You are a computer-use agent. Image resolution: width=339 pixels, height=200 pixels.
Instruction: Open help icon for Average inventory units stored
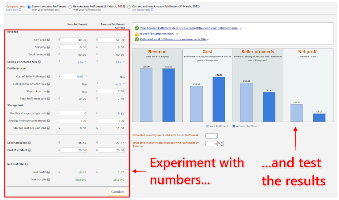coord(48,121)
